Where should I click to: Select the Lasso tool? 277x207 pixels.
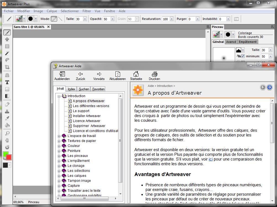pos(7,60)
